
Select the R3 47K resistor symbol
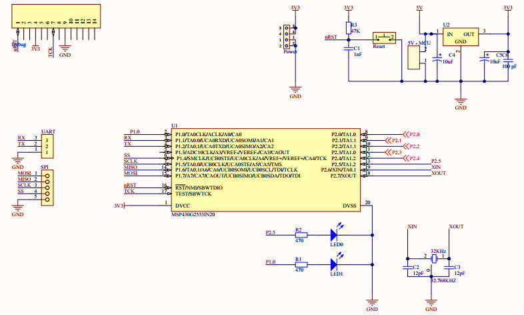(x=349, y=28)
